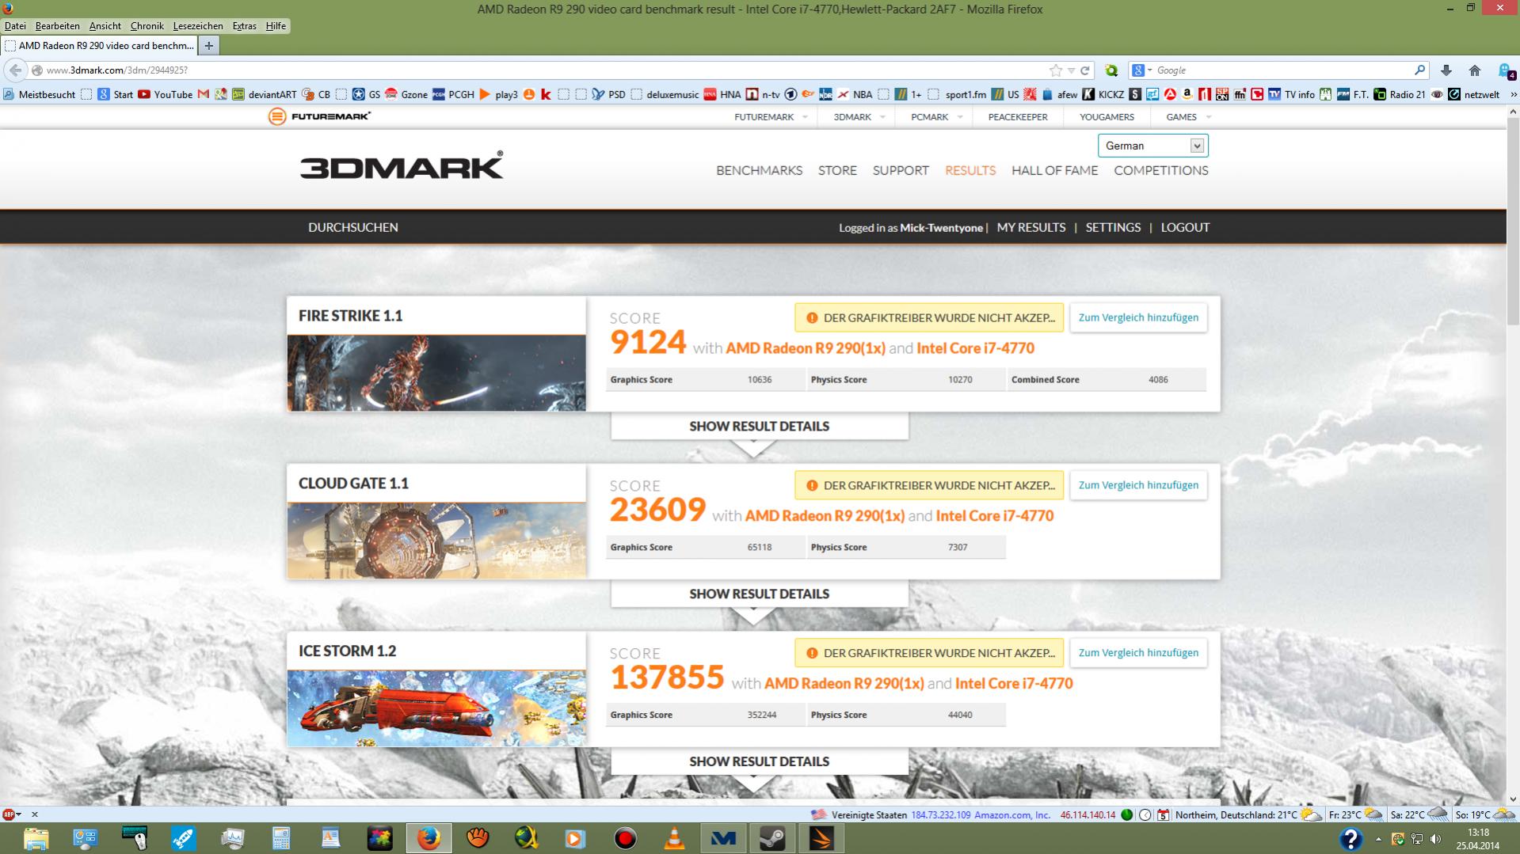Open the KICKZ bookmark

click(1103, 94)
